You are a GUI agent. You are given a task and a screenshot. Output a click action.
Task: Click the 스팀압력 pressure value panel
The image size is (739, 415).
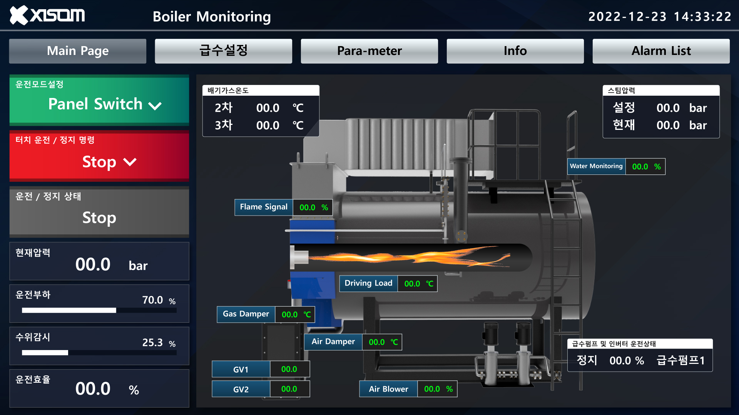pyautogui.click(x=661, y=111)
